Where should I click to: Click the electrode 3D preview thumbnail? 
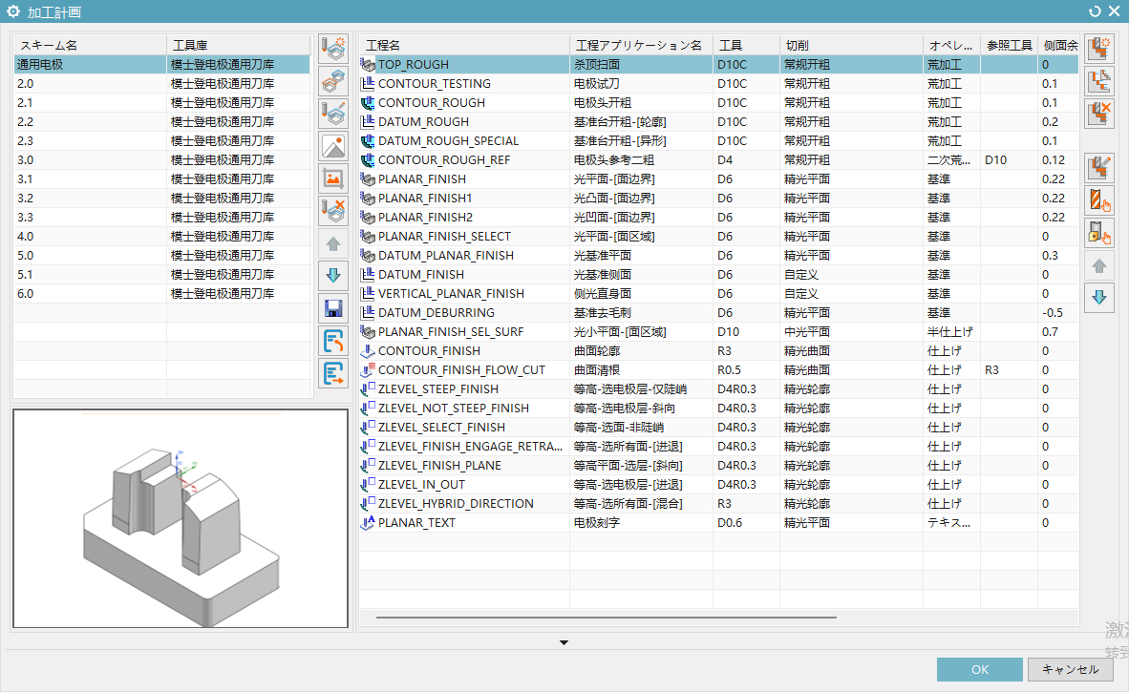[180, 518]
